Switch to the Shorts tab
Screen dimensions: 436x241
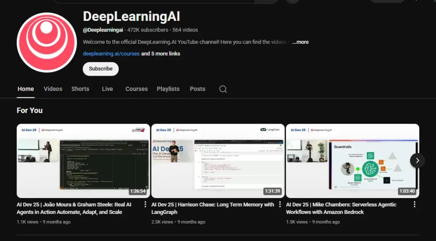pyautogui.click(x=80, y=89)
